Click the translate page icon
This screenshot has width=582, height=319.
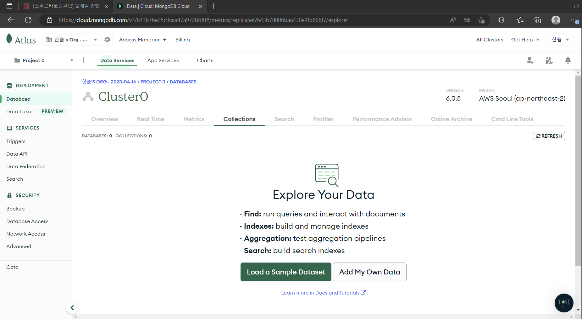(x=467, y=20)
